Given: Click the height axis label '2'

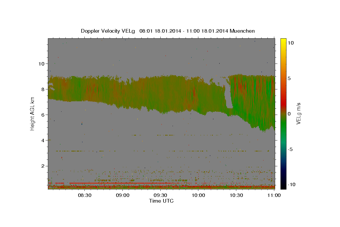Looking at the screenshot, I should point(43,166).
